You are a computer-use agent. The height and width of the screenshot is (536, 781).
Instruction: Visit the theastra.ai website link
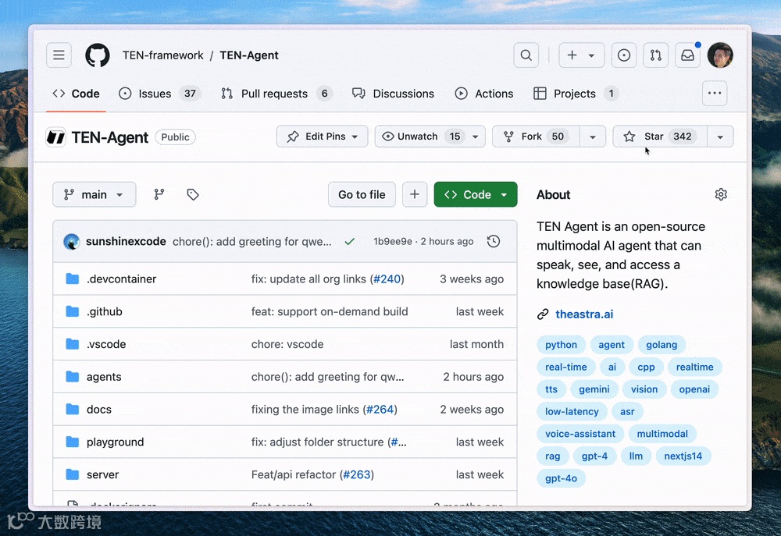(x=584, y=314)
